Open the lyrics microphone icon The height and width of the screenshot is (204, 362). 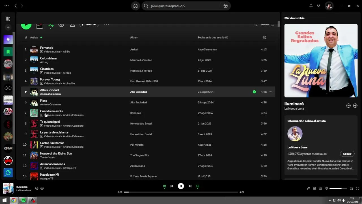[x=308, y=188]
